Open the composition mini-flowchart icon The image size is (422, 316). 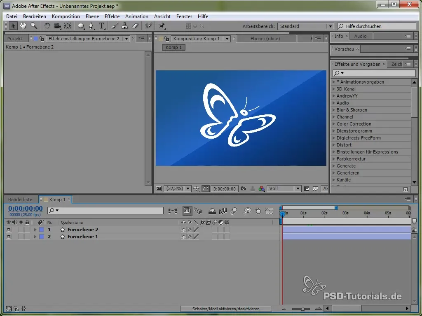173,211
